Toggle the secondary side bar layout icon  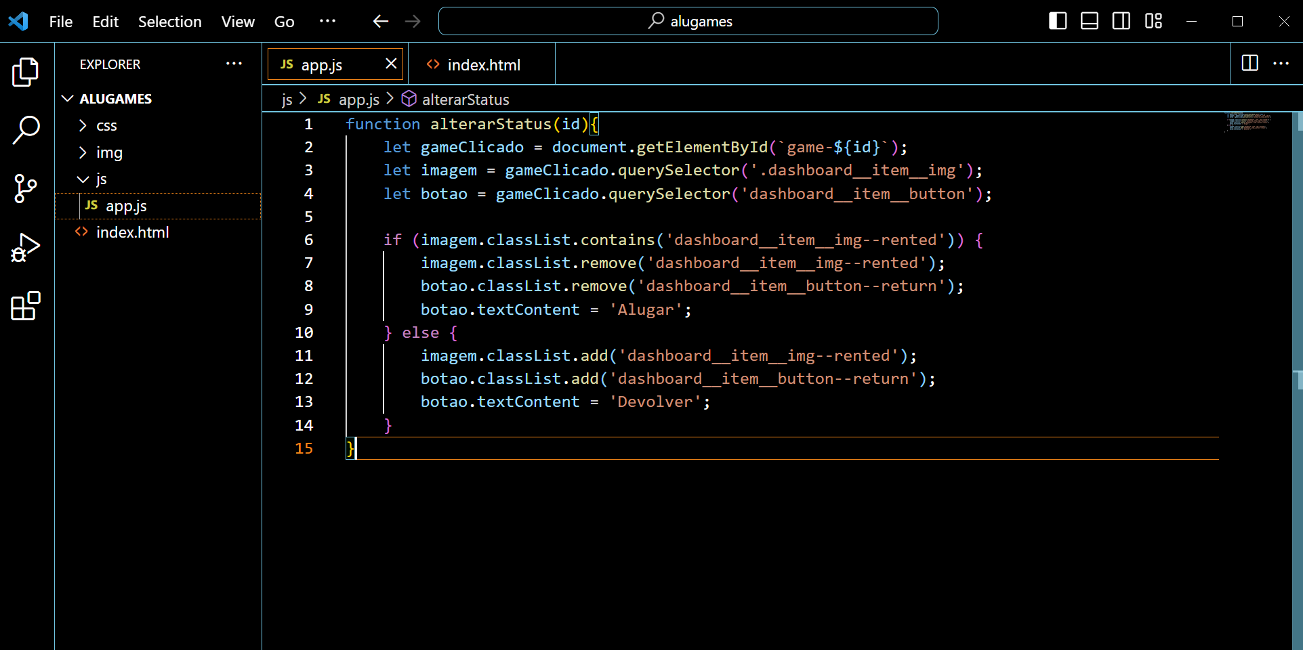pyautogui.click(x=1121, y=21)
